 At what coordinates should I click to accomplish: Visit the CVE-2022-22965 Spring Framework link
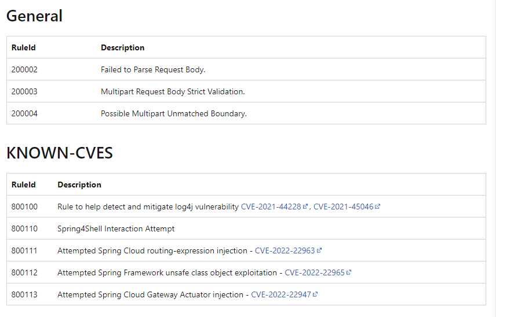click(x=314, y=273)
